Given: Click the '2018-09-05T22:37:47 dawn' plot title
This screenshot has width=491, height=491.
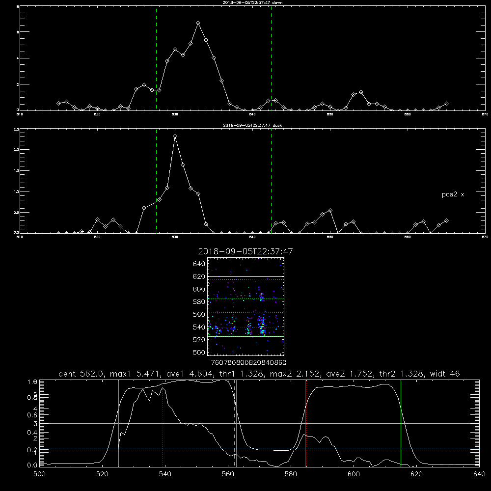Looking at the screenshot, I should (x=252, y=2).
